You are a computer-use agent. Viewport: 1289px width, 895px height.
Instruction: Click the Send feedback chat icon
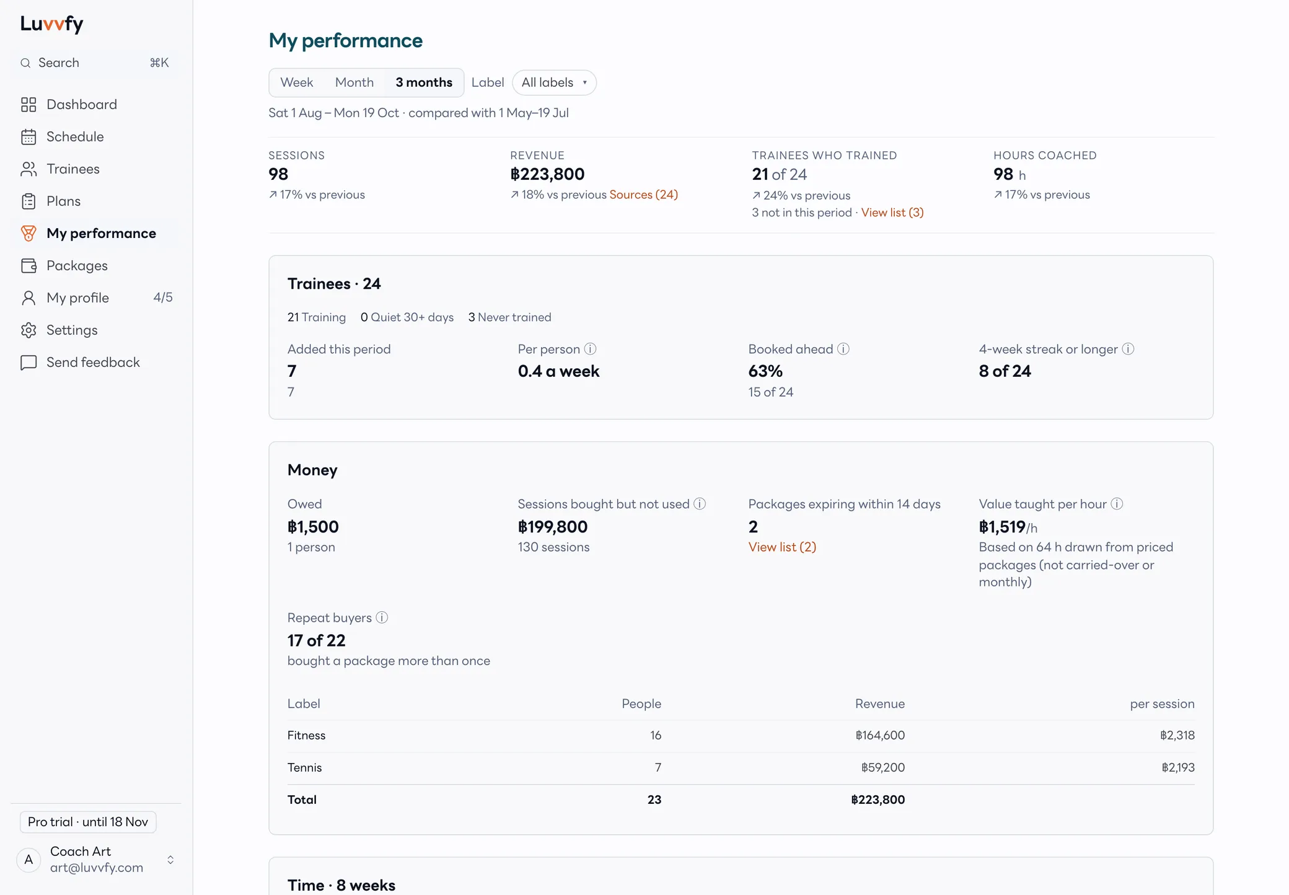[x=29, y=362]
